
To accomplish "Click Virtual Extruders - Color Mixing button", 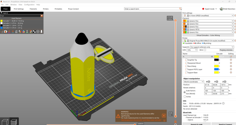I will 208,35.
